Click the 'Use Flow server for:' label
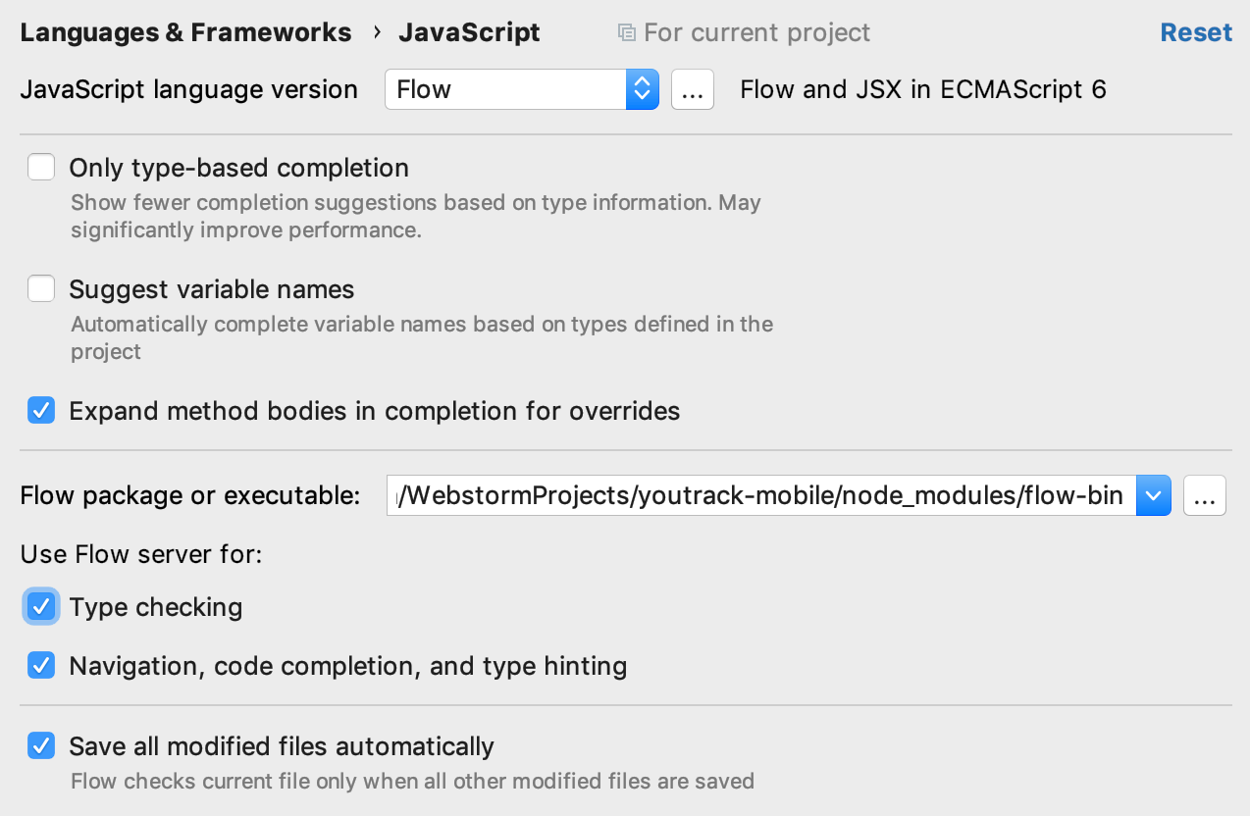This screenshot has width=1250, height=816. click(x=141, y=555)
